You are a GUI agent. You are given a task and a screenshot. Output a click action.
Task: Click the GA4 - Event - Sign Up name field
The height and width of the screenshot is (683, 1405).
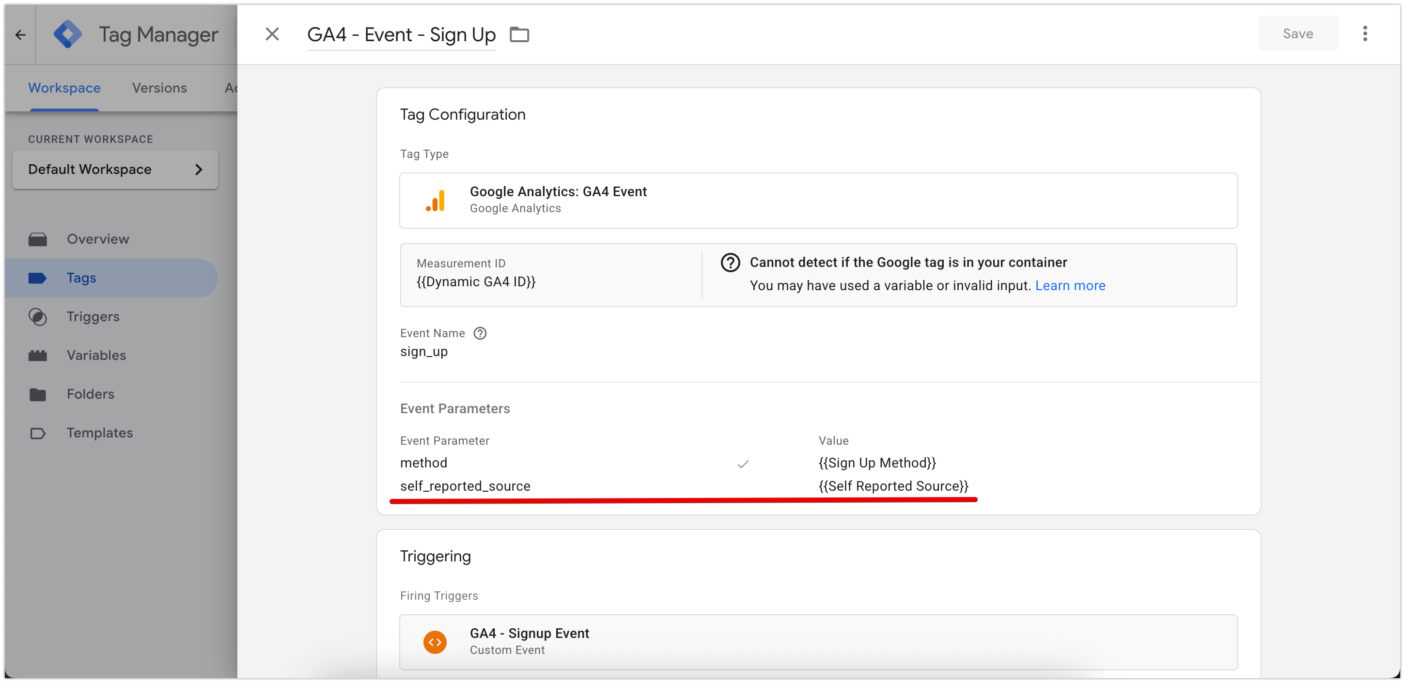[x=402, y=34]
